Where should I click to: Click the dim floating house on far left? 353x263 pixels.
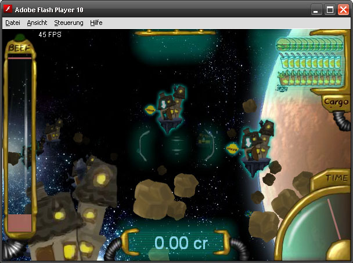[53, 132]
